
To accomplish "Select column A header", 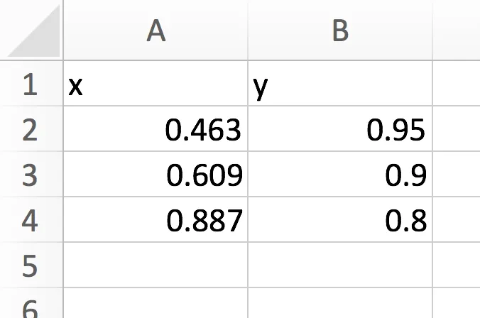I will (x=156, y=30).
